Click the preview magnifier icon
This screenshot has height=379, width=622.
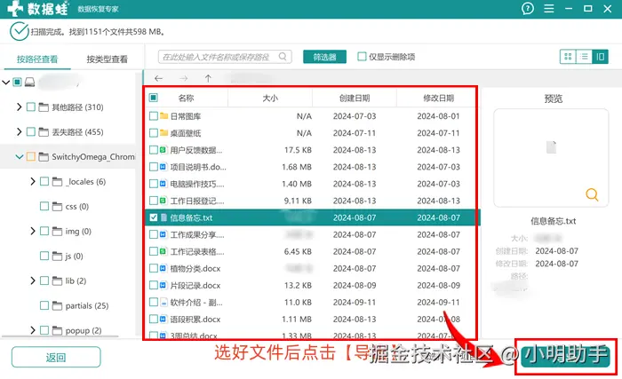(592, 194)
